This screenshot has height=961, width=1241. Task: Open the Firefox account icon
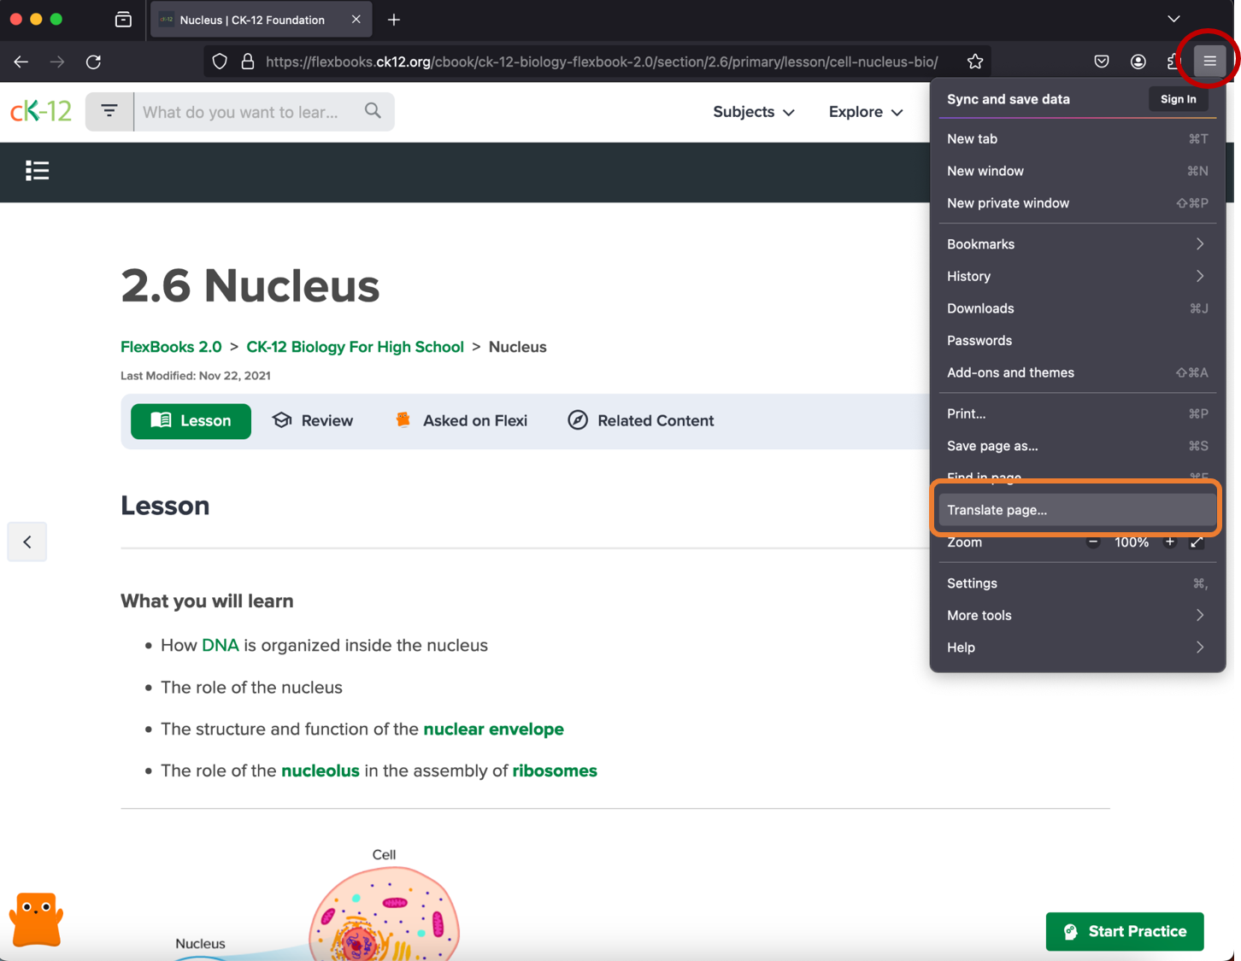coord(1138,62)
